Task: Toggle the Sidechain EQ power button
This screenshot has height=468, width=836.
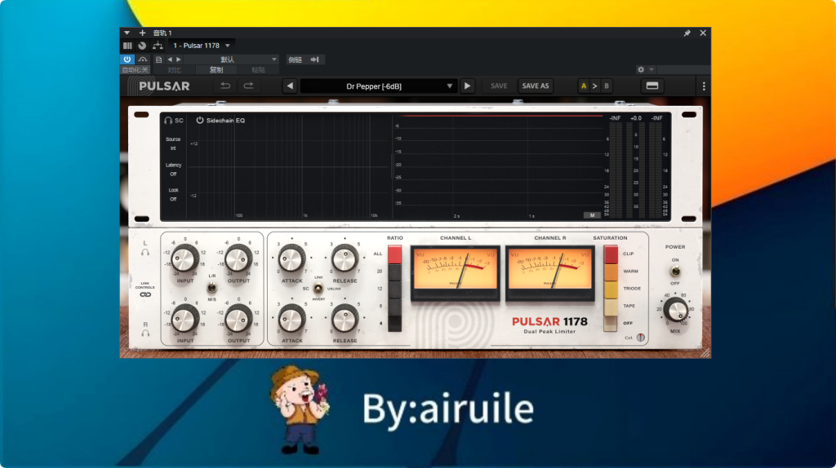Action: 199,121
